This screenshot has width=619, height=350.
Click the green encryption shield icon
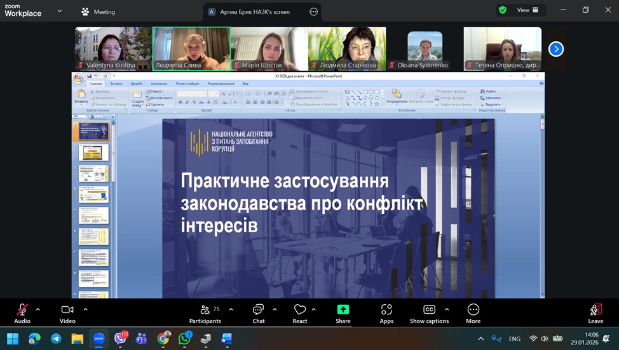(x=503, y=10)
